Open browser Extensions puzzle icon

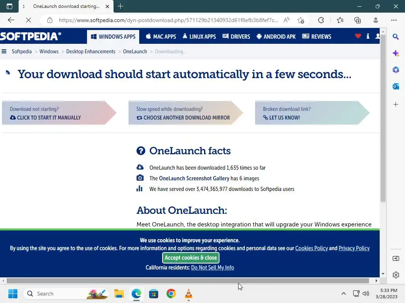click(x=321, y=20)
